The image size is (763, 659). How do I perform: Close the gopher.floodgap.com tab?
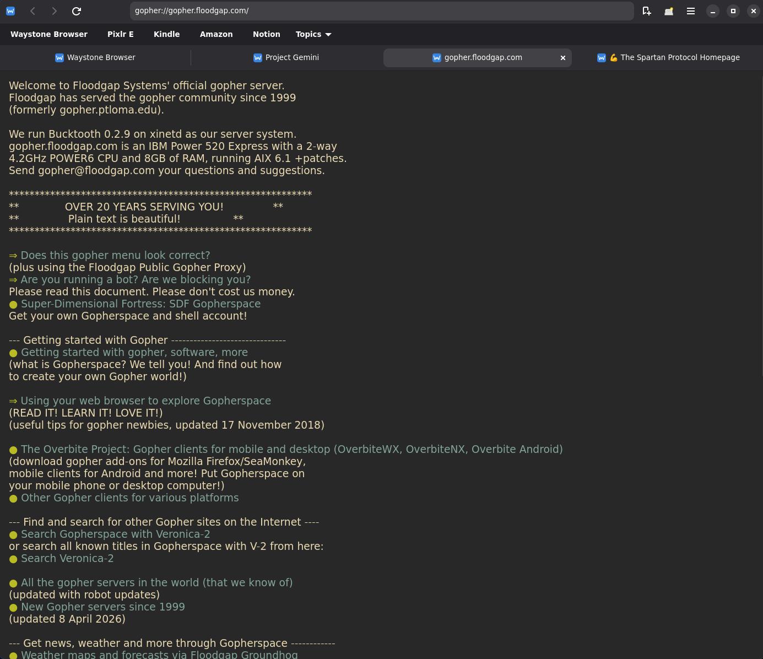click(563, 57)
